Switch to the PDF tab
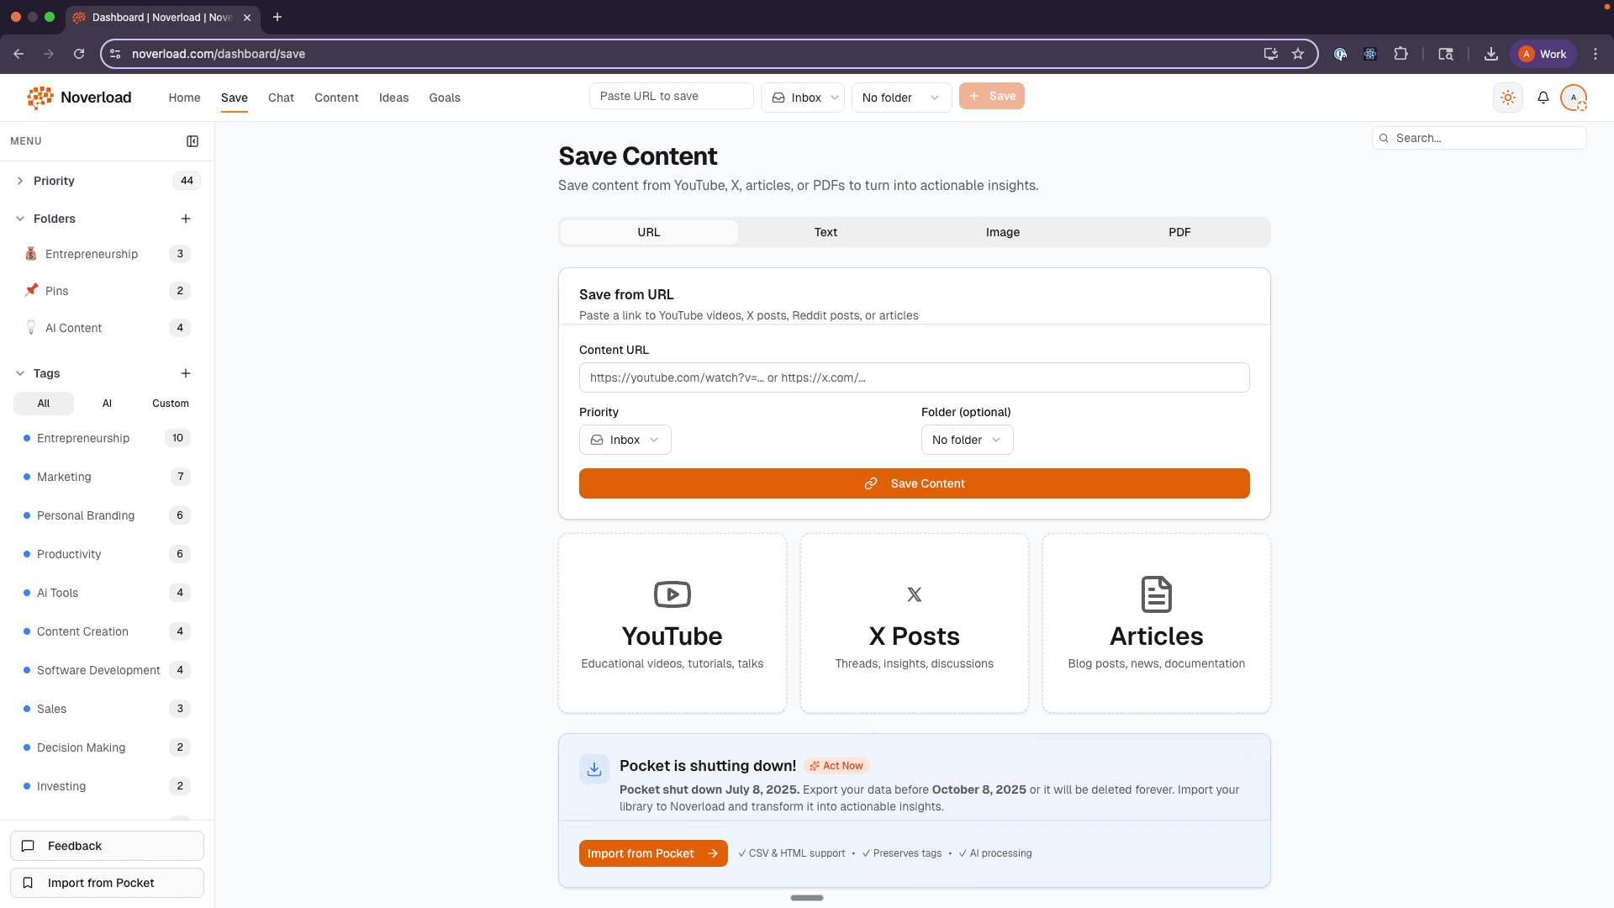Screen dimensions: 1614x908 click(x=1179, y=232)
